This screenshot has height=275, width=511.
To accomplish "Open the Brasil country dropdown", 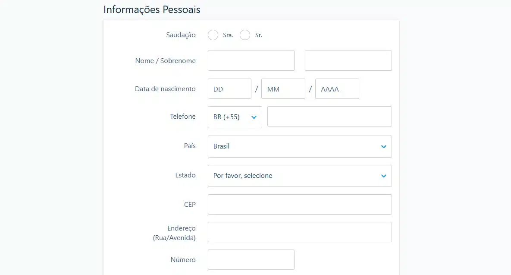I will coord(299,147).
